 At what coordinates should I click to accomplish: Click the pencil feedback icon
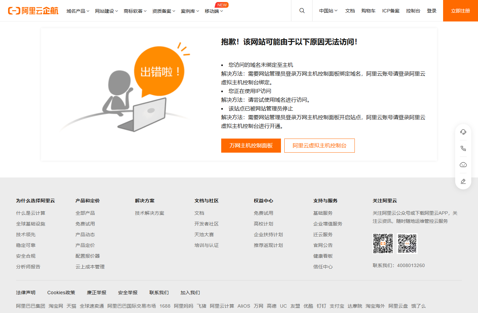(463, 181)
